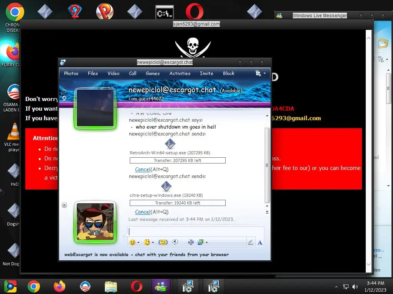The image size is (393, 294).
Task: Open the text font style AB icon
Action: click(x=190, y=242)
